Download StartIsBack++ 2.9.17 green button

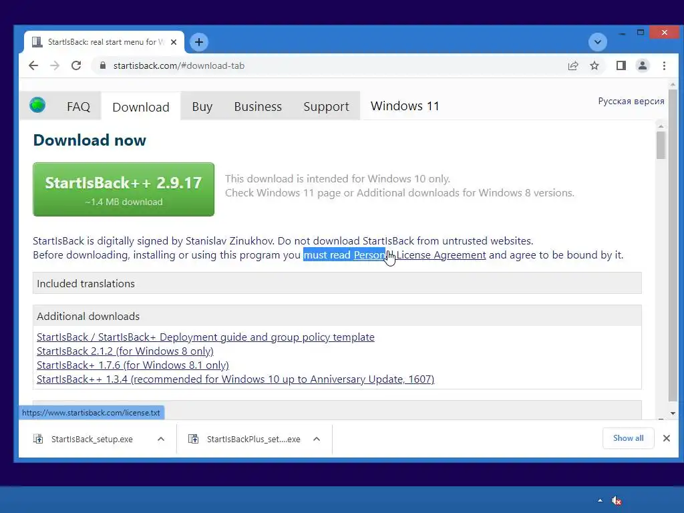pyautogui.click(x=124, y=189)
